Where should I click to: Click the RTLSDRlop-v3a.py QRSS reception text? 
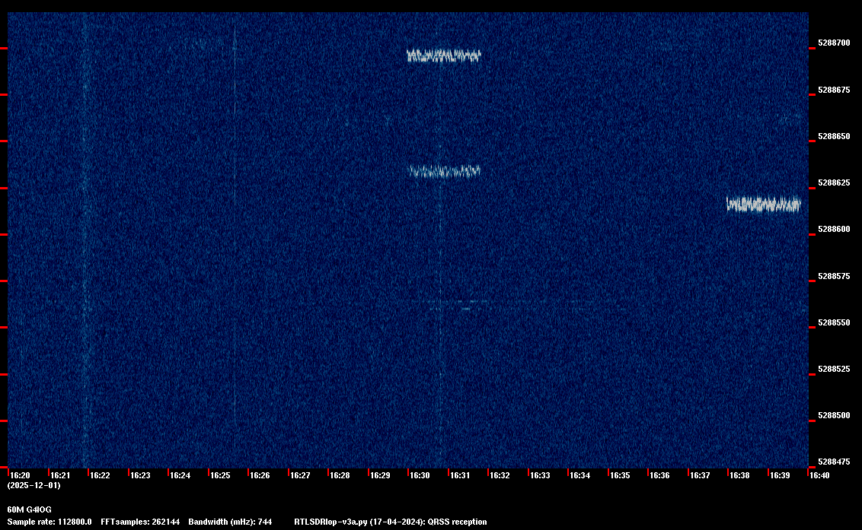pos(391,522)
